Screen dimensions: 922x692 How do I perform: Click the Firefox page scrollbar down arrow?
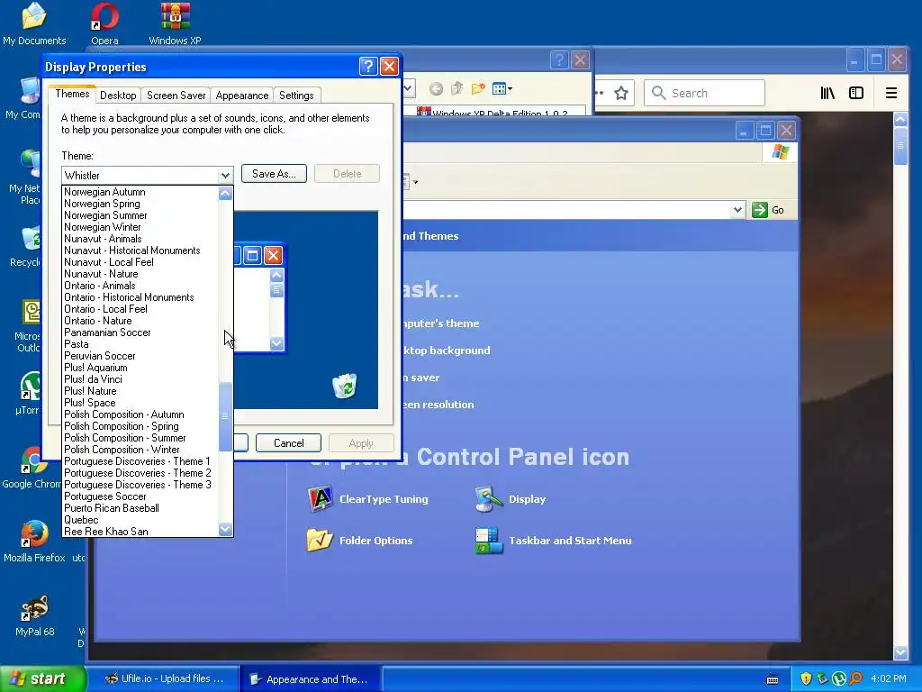click(900, 652)
